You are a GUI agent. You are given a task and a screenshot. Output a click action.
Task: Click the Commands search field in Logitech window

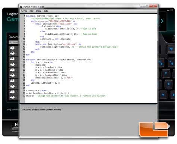point(14,43)
